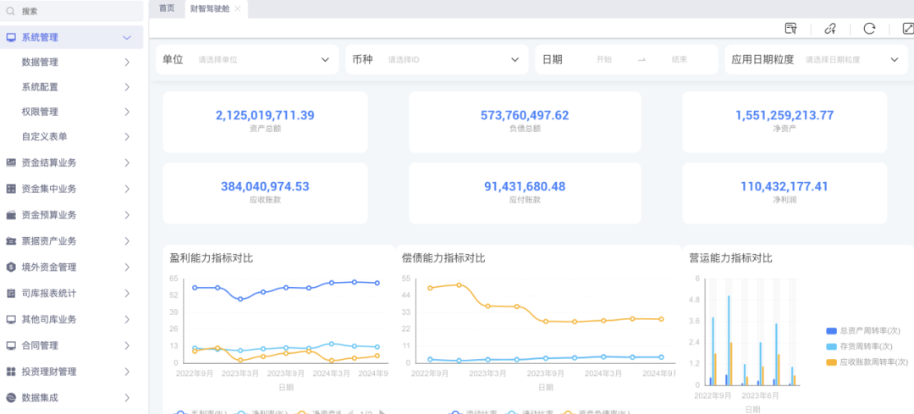The height and width of the screenshot is (414, 914).
Task: Click the 负债总额 value 573,760,497.62
Action: (525, 115)
